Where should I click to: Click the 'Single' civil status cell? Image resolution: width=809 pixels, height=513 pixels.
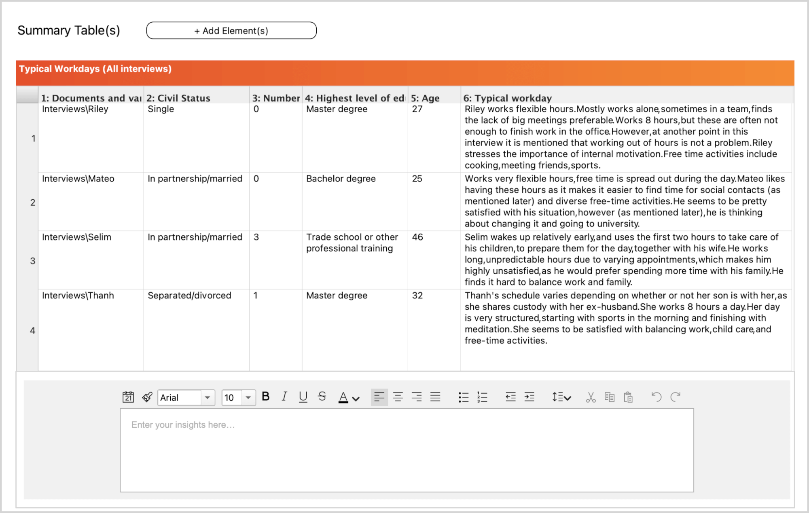tap(197, 138)
